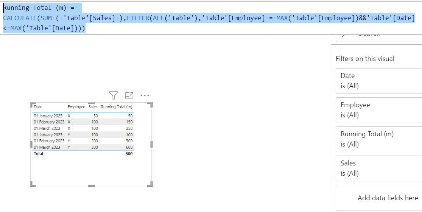The width and height of the screenshot is (422, 212).
Task: Sort table by the Date column header
Action: pos(38,107)
